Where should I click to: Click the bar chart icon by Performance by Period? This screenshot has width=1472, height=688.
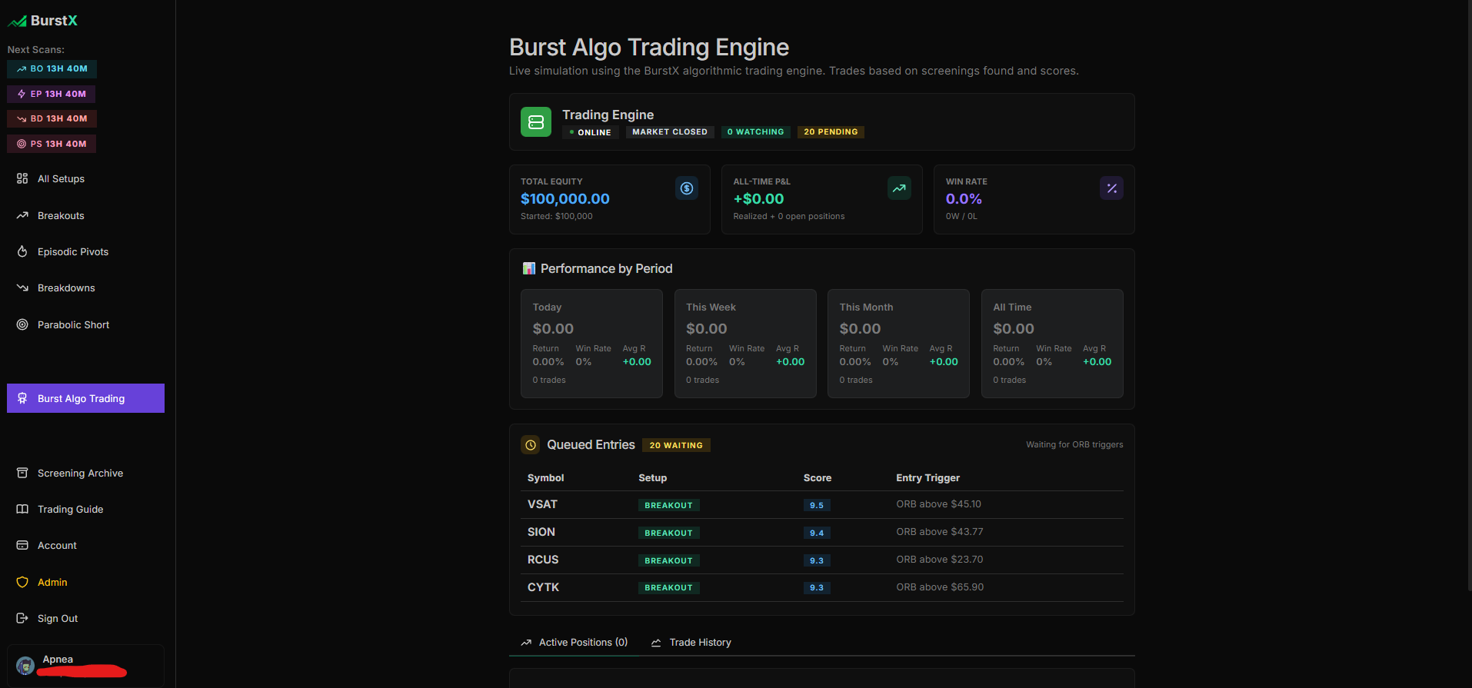pyautogui.click(x=529, y=268)
